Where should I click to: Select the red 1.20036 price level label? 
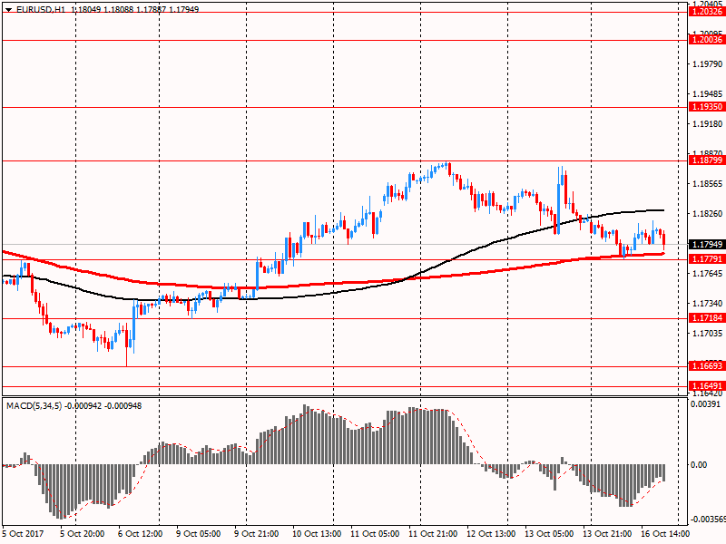pyautogui.click(x=707, y=40)
